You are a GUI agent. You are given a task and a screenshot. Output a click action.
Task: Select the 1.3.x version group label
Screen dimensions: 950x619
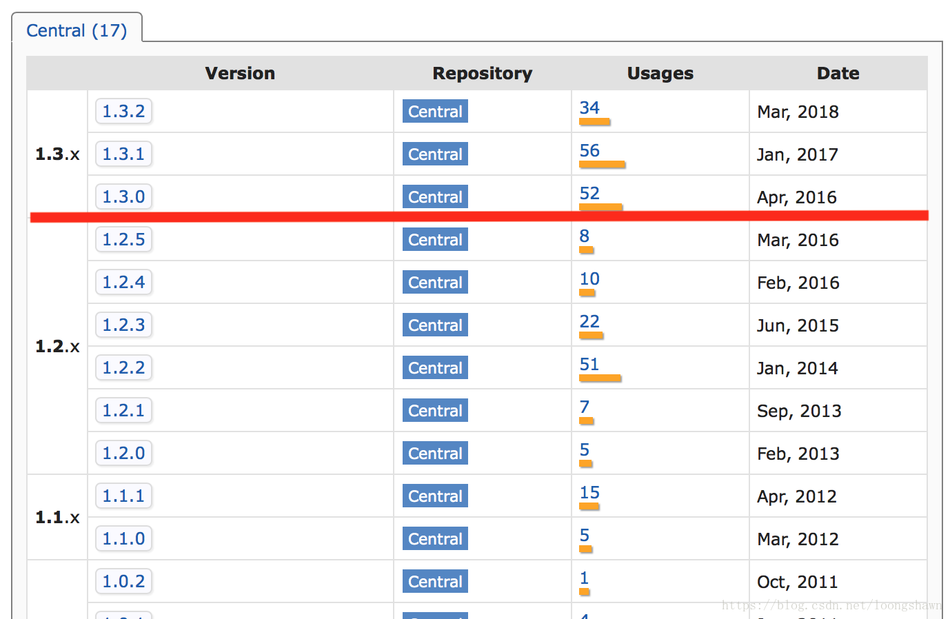(57, 154)
